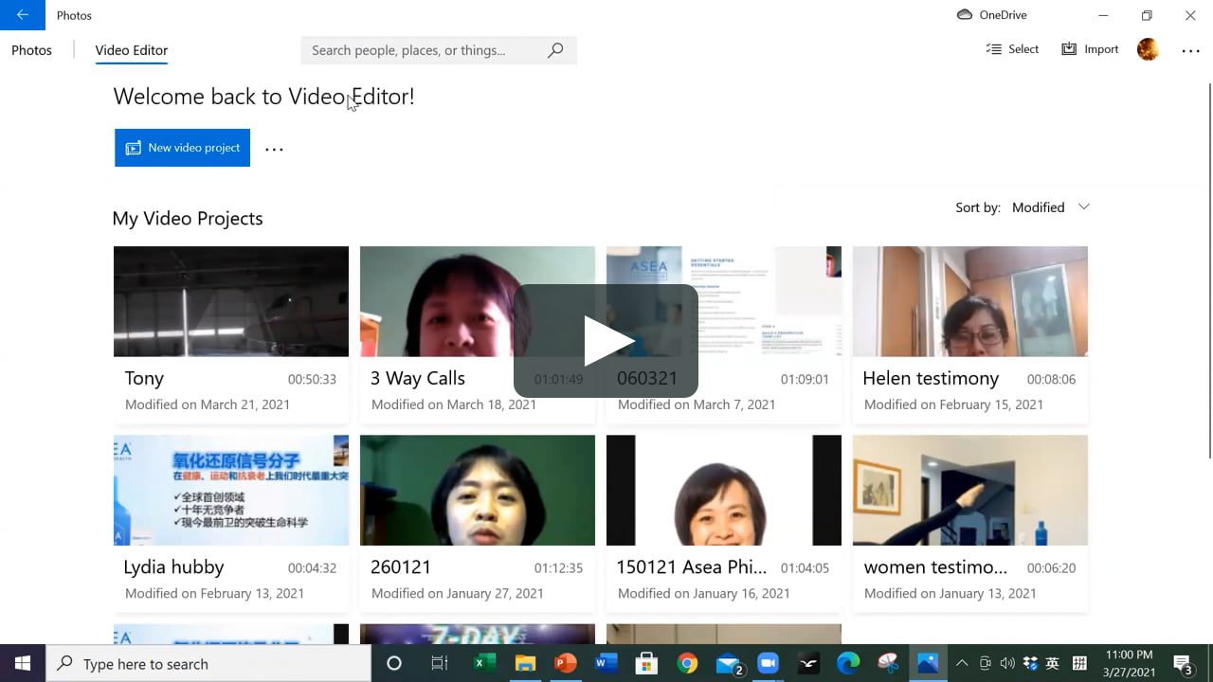Screen dimensions: 1213x682
Task: Open Cortana circle icon in taskbar
Action: pyautogui.click(x=394, y=663)
